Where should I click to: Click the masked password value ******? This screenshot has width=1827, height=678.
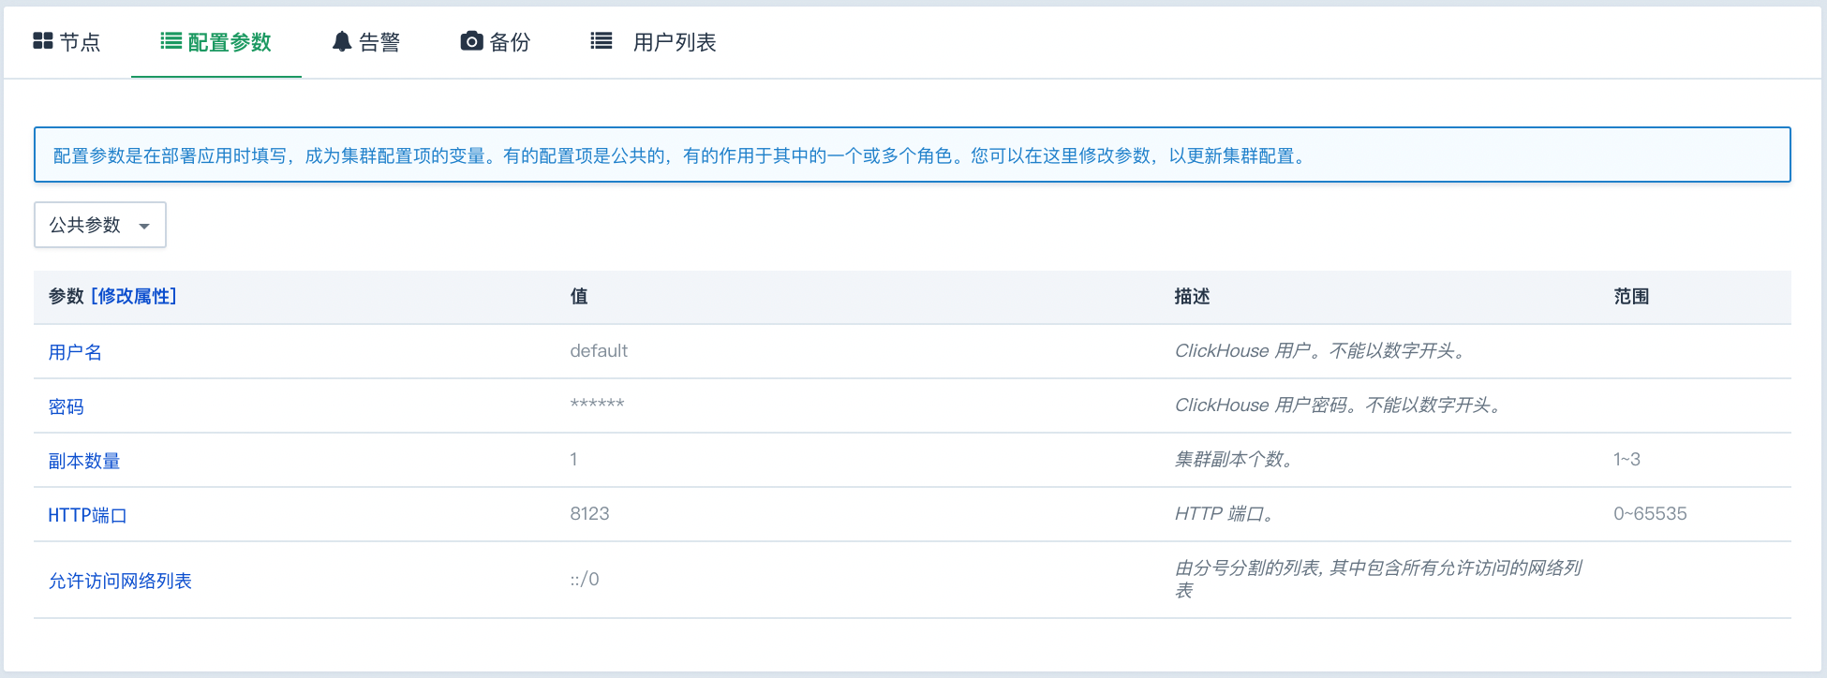click(597, 404)
